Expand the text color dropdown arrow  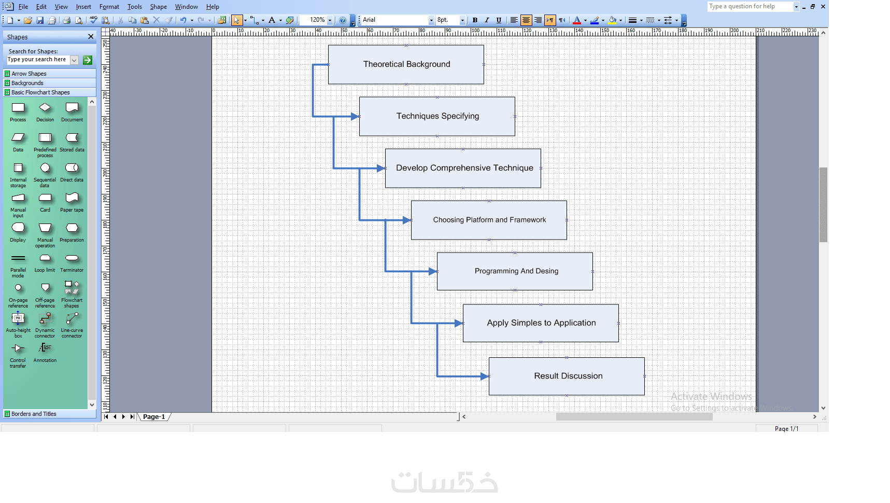(585, 20)
